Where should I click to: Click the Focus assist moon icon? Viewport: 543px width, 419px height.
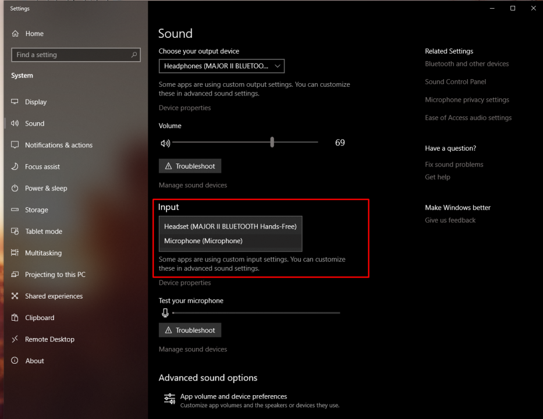(x=15, y=166)
